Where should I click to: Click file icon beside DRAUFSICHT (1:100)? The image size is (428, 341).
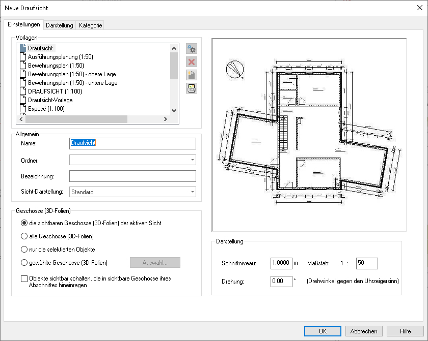23,91
